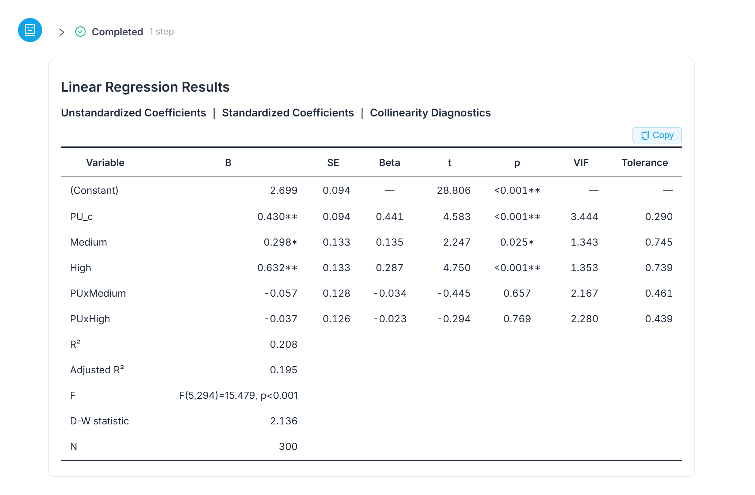Click the blue assistant avatar icon
755x495 pixels.
30,30
